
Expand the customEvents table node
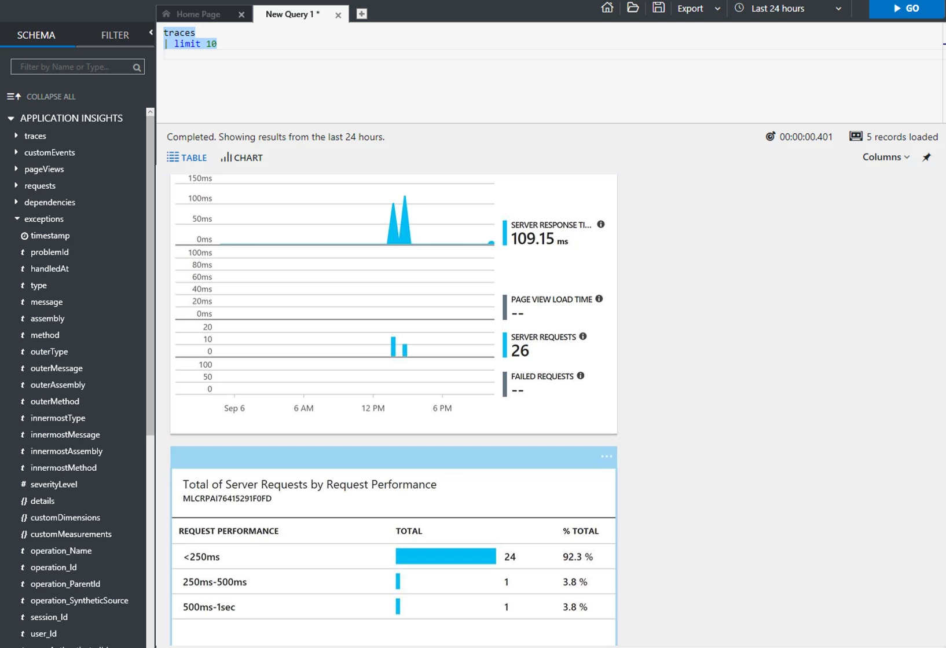(16, 152)
